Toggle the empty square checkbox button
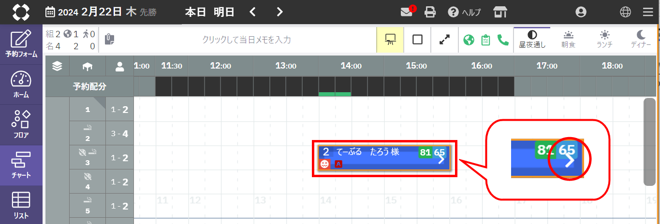660x224 pixels. click(x=417, y=40)
